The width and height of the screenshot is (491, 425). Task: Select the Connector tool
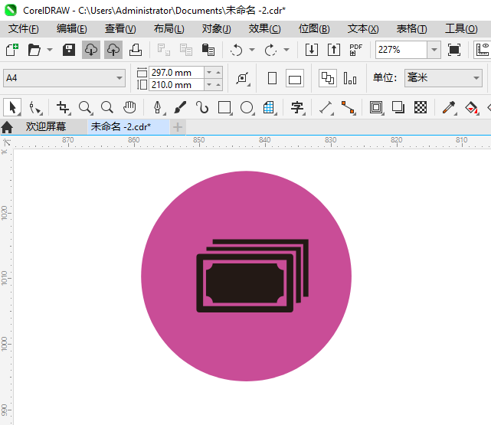pyautogui.click(x=349, y=108)
